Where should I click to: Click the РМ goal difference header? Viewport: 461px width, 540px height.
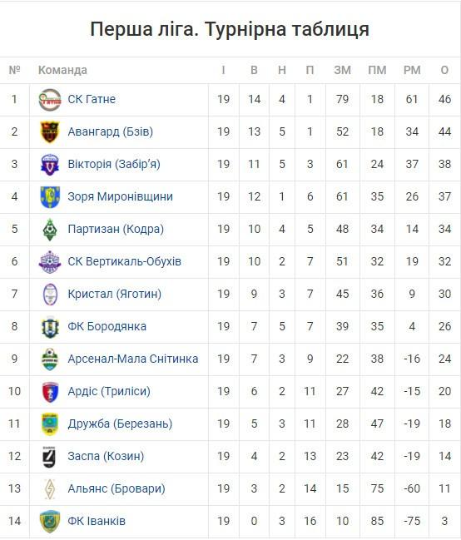[x=412, y=70]
